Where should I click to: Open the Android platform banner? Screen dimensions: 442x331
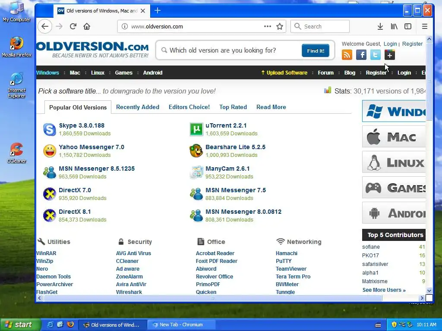point(394,213)
